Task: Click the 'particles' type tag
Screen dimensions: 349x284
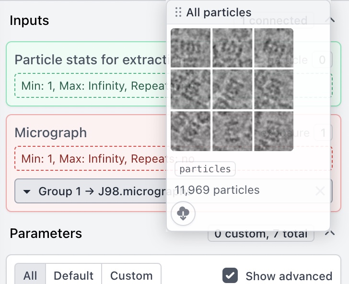Action: point(205,169)
